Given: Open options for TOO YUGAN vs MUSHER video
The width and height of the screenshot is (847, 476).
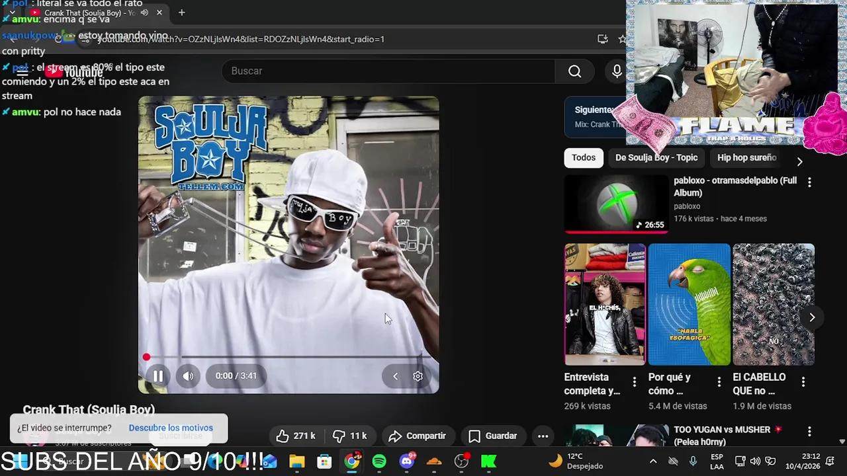Looking at the screenshot, I should [x=809, y=431].
